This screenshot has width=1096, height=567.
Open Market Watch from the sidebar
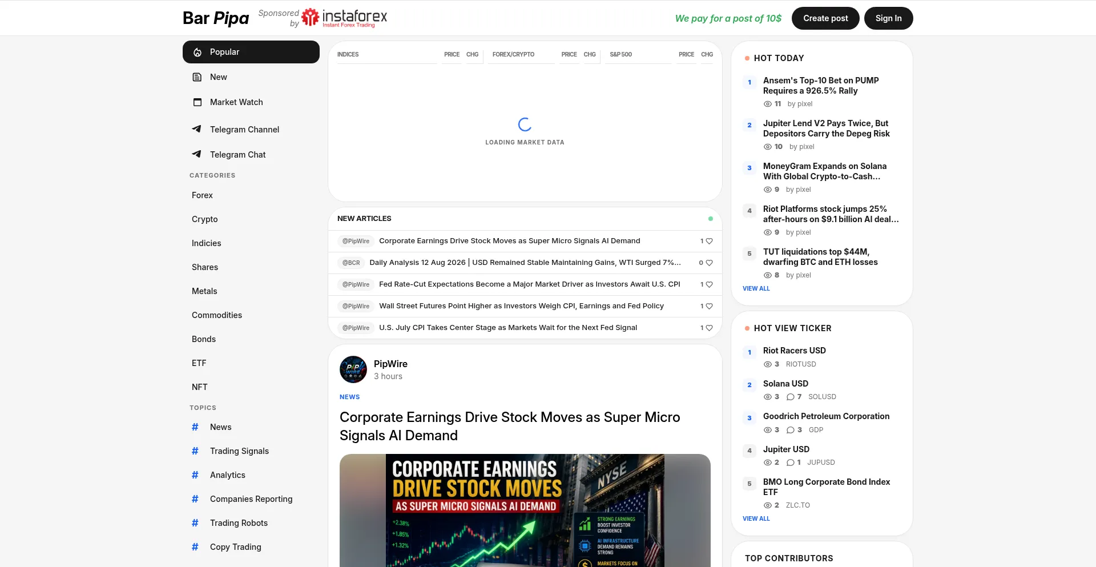251,102
